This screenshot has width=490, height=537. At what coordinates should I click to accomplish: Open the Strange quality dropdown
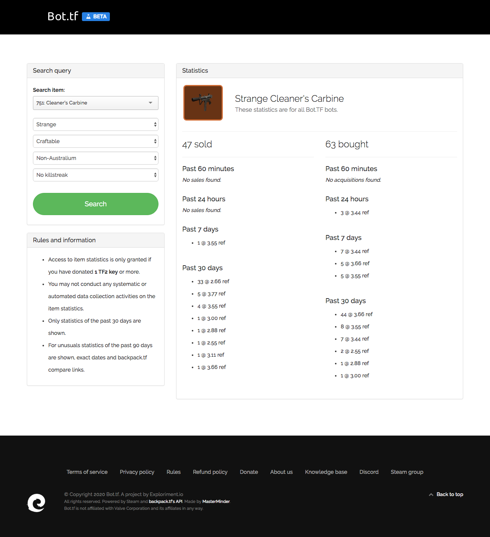[x=96, y=124]
